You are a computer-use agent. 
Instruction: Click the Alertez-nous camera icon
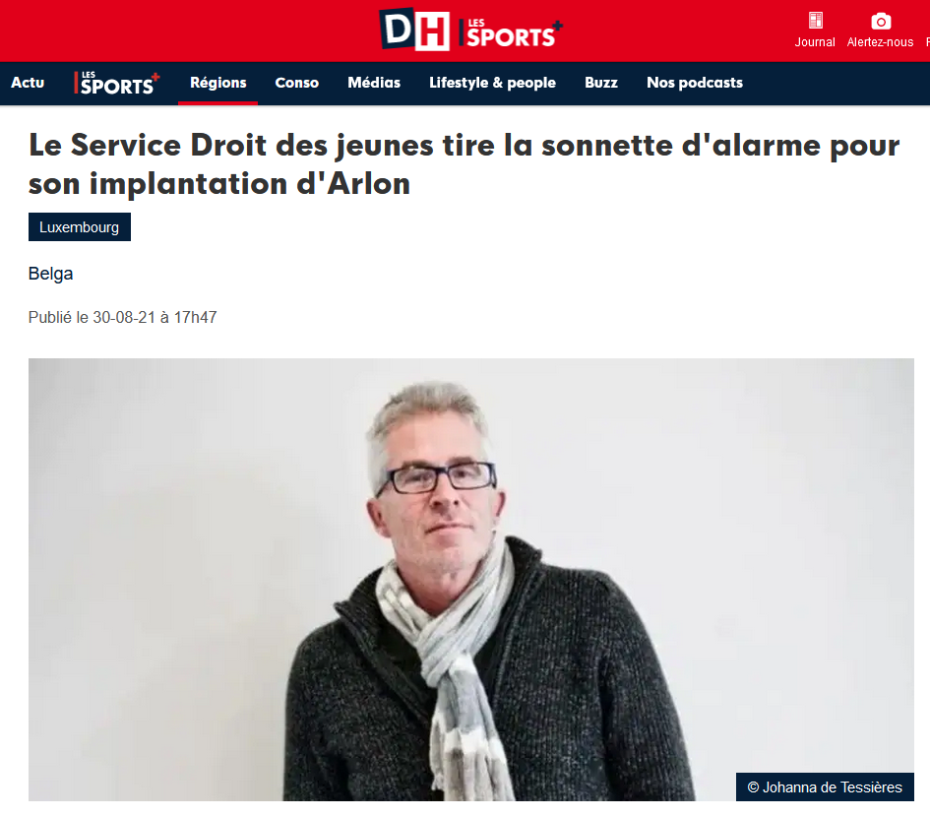pyautogui.click(x=881, y=22)
